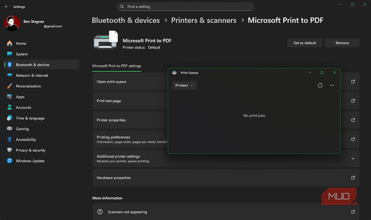Open Windows Update section

click(x=42, y=161)
